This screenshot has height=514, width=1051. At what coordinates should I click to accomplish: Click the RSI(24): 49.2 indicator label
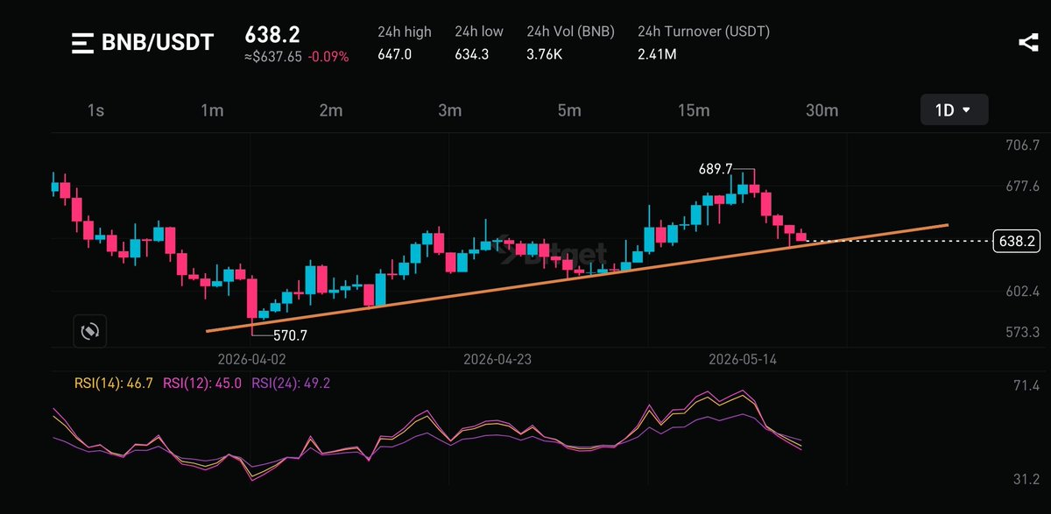[293, 383]
